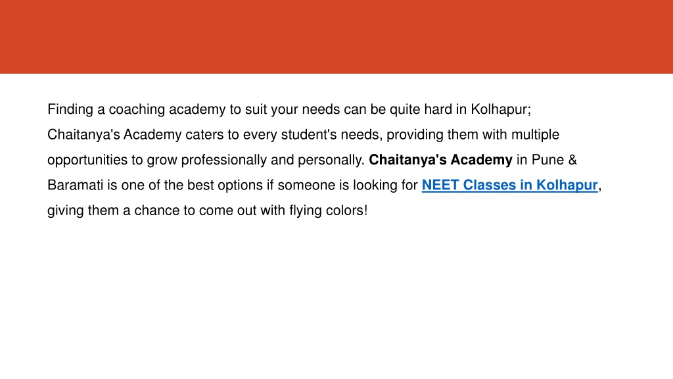Click the word Kolhapur; ending the first line
This screenshot has width=673, height=379.
(x=501, y=110)
